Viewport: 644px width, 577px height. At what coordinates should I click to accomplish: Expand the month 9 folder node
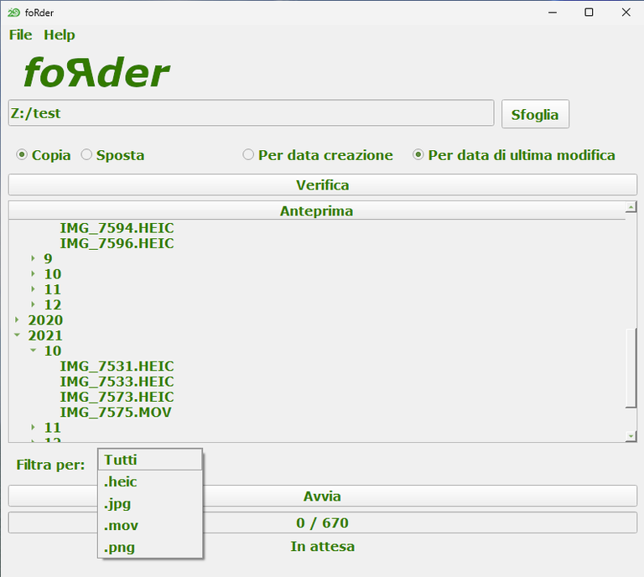point(33,258)
